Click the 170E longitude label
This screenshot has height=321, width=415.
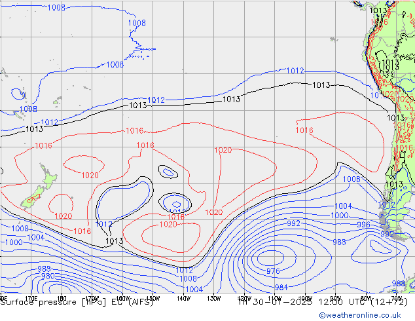(x=31, y=299)
